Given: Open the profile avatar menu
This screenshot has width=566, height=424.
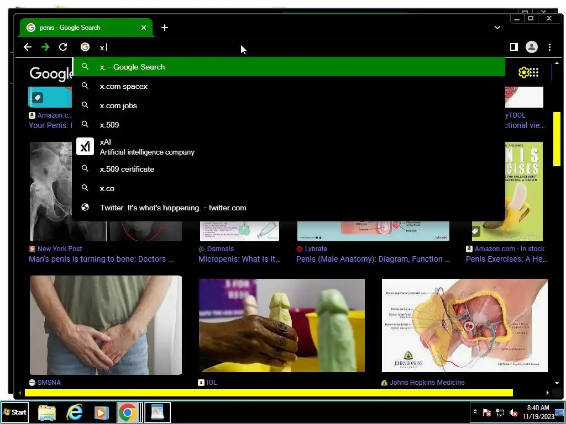Looking at the screenshot, I should point(531,47).
